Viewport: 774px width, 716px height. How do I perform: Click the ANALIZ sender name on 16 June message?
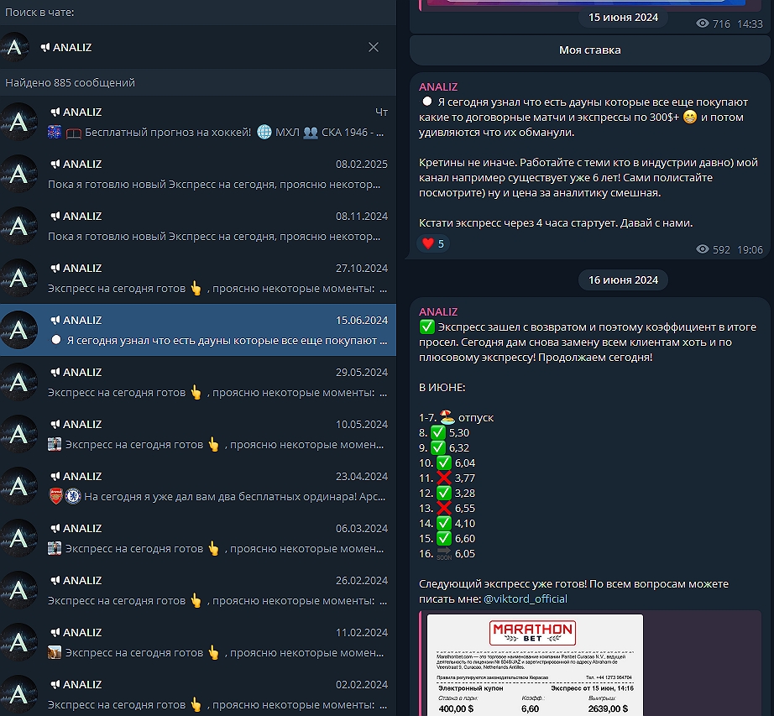[x=438, y=311]
